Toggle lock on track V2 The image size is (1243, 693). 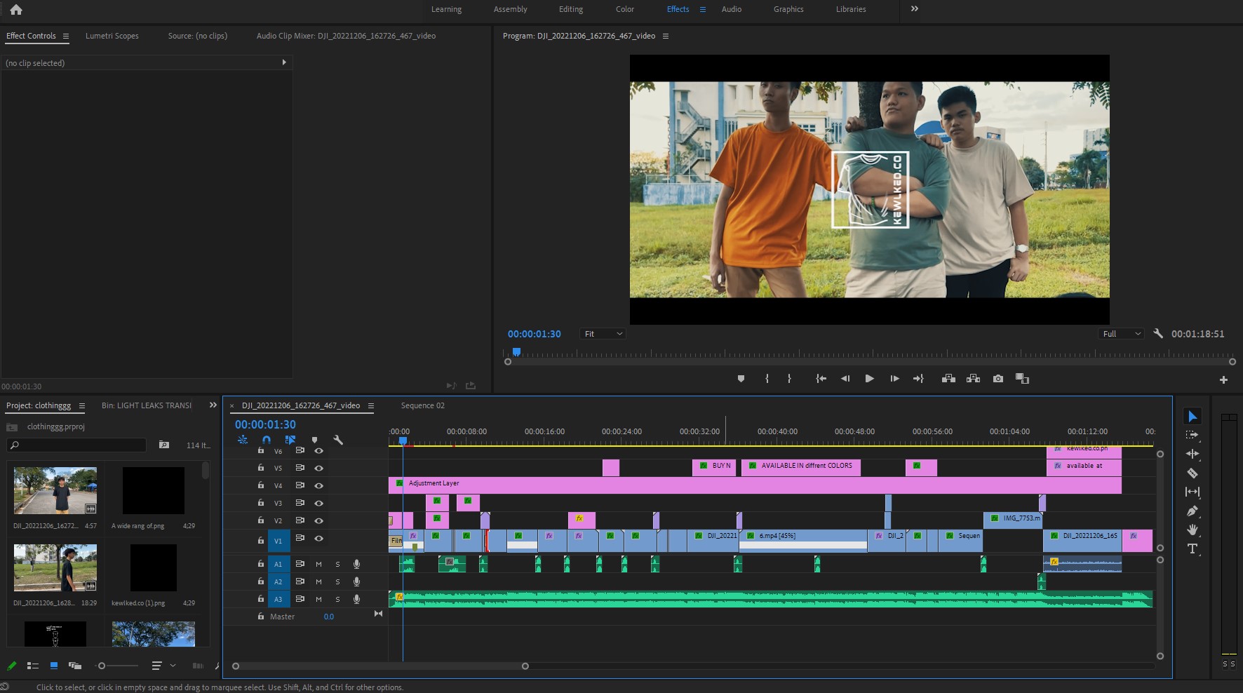[x=261, y=520]
